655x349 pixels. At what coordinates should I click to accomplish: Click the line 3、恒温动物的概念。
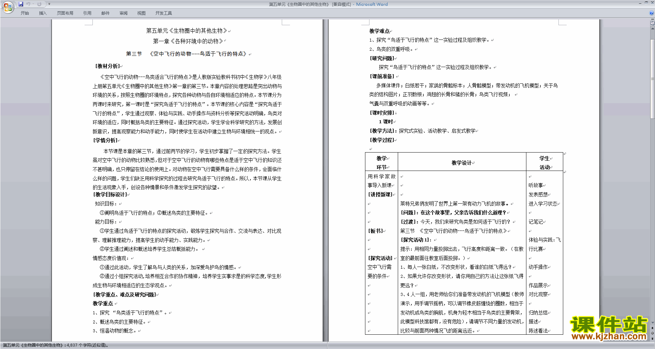(115, 331)
